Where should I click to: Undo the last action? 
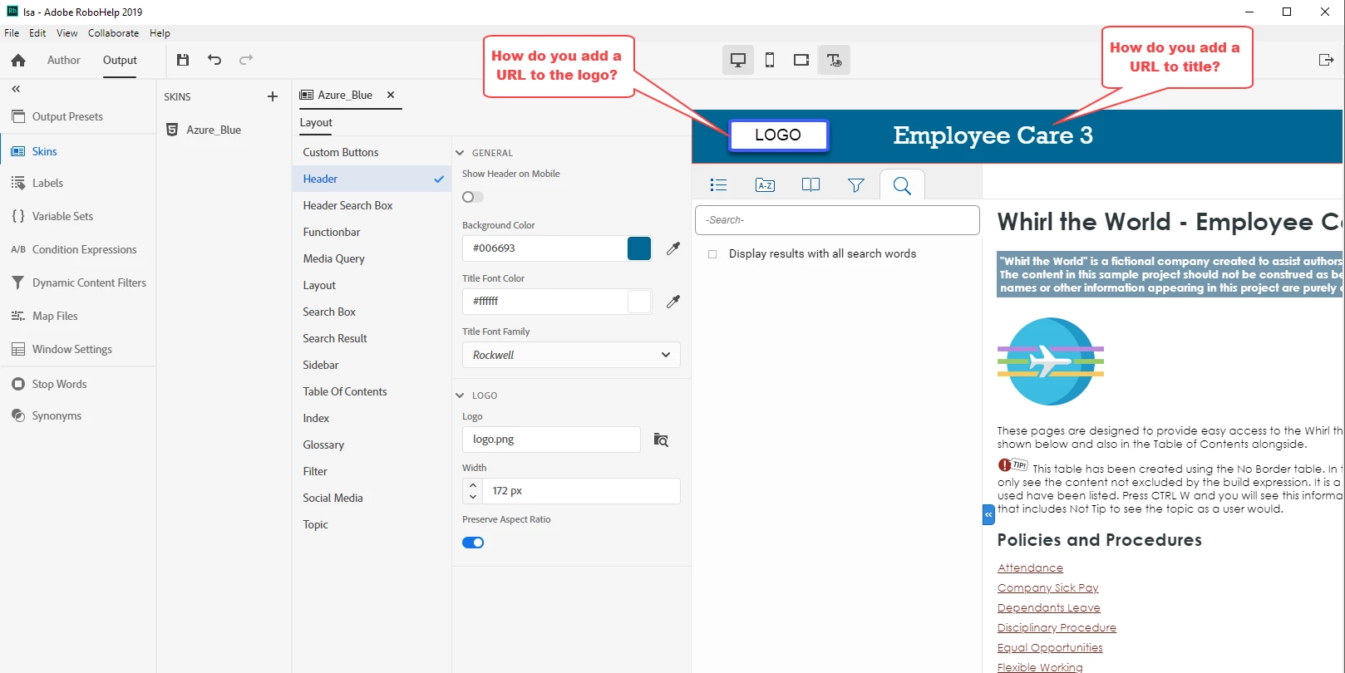[214, 60]
